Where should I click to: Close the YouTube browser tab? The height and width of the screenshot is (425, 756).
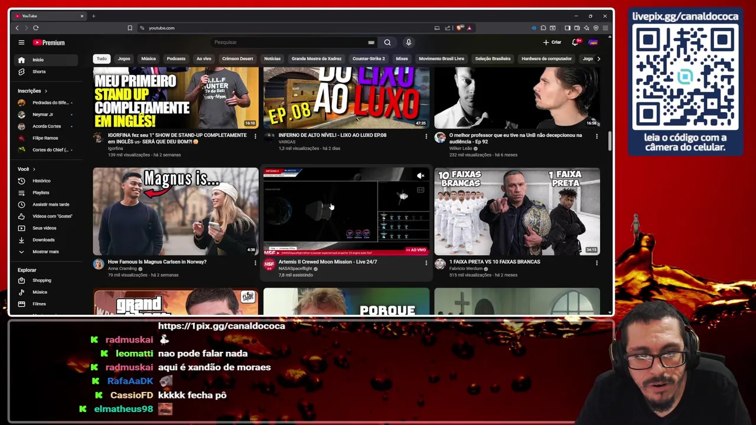[x=82, y=16]
